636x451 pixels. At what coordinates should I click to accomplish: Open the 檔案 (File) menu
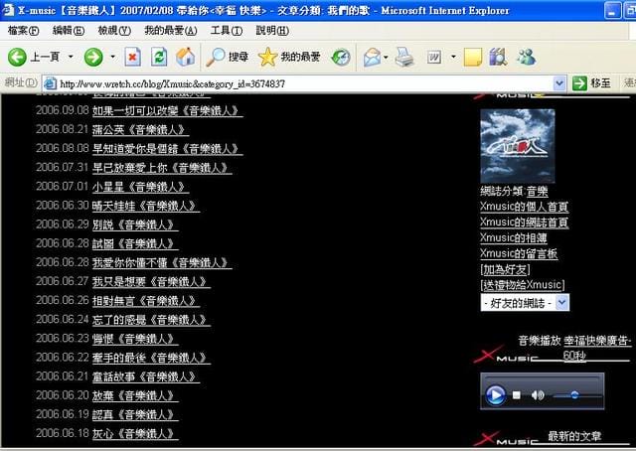(x=24, y=31)
